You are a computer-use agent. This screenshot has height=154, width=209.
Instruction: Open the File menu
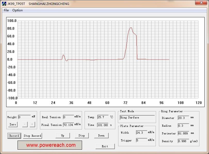tap(6, 10)
